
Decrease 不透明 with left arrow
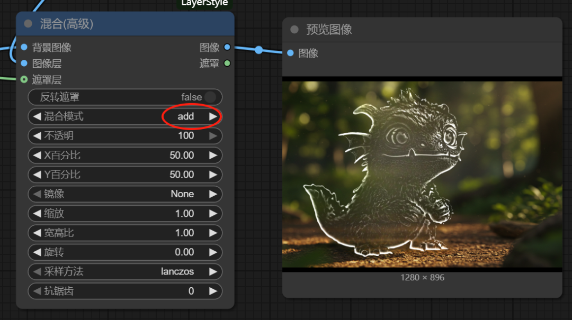point(37,136)
